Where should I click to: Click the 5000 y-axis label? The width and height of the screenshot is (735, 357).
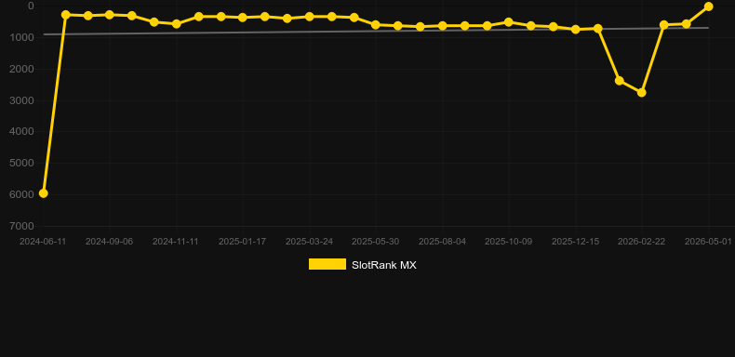(21, 163)
